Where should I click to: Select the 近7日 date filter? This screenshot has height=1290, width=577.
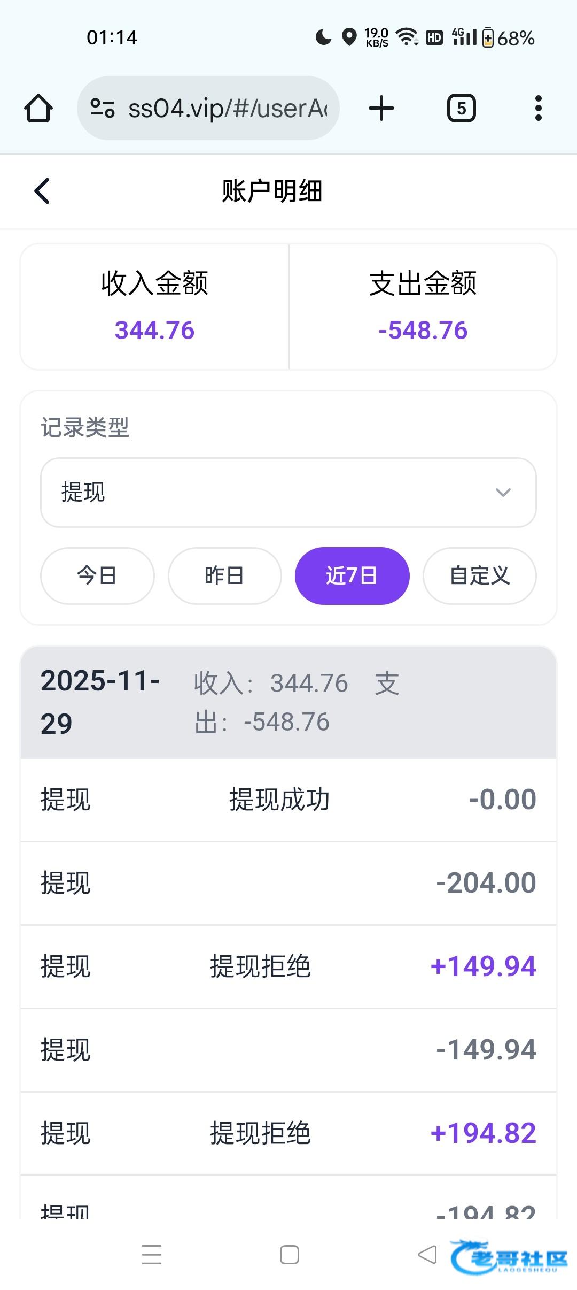pyautogui.click(x=352, y=576)
